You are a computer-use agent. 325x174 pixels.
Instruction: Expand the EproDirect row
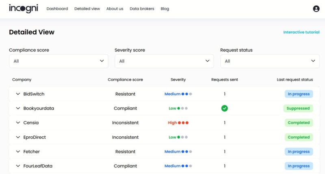(18, 137)
